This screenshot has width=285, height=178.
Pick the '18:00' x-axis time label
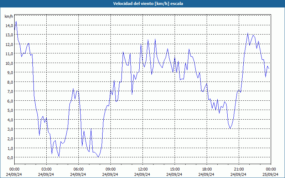(x=207, y=169)
